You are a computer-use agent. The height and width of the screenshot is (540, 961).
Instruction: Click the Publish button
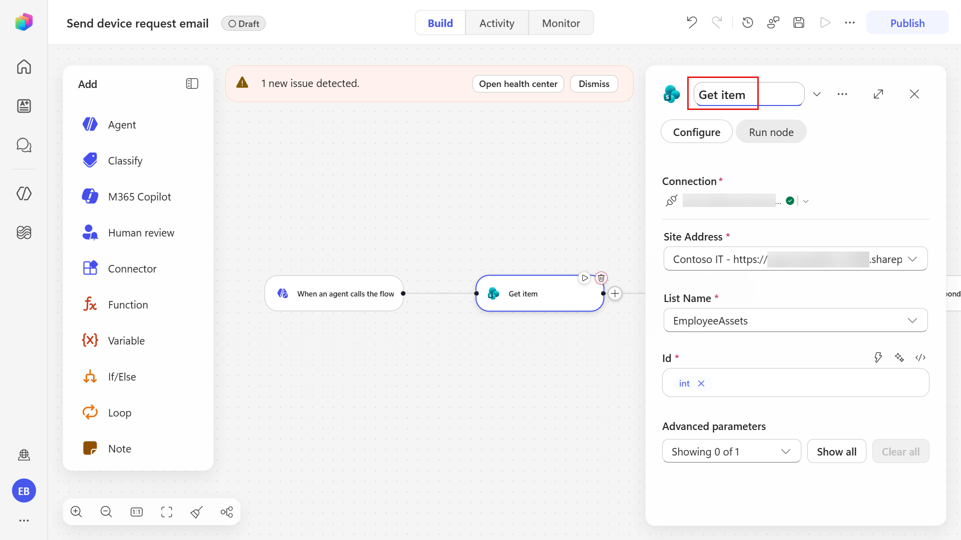pos(907,23)
